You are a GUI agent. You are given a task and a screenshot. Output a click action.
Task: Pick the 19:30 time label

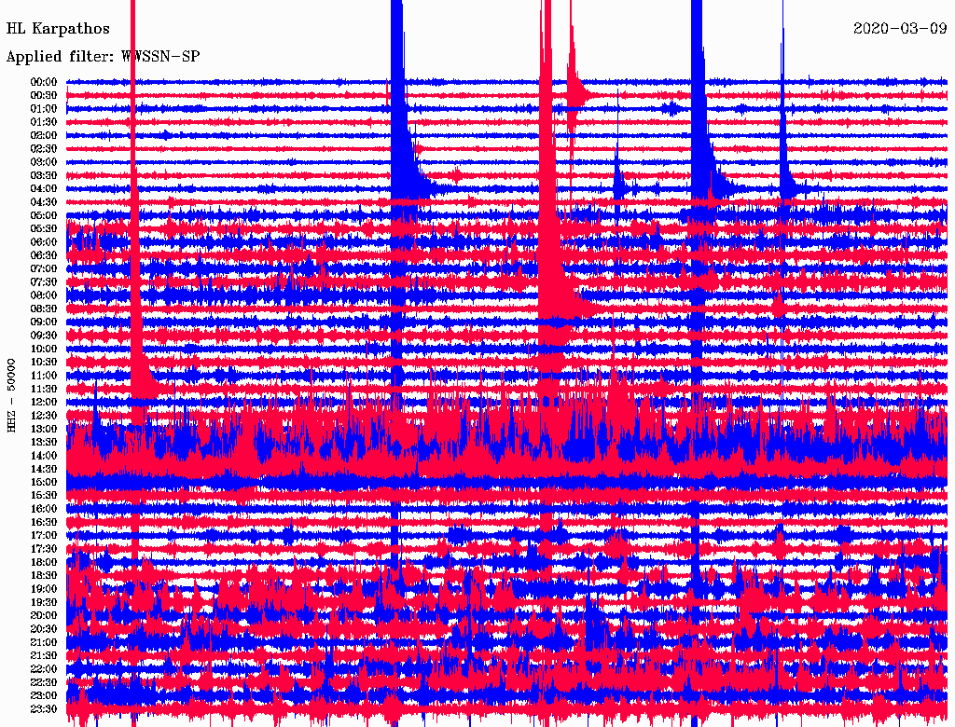pyautogui.click(x=44, y=602)
